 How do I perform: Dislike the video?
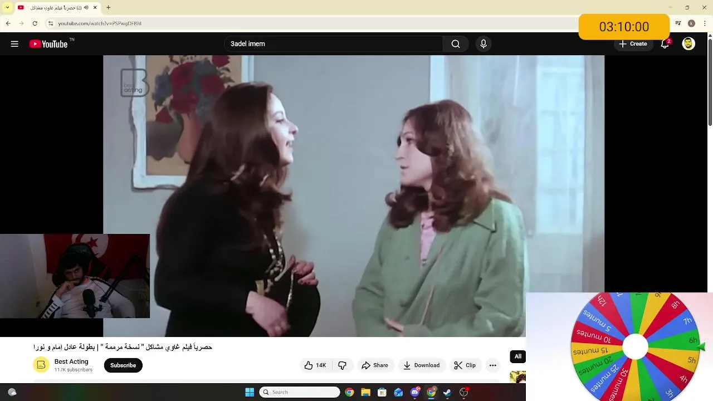[x=342, y=365]
